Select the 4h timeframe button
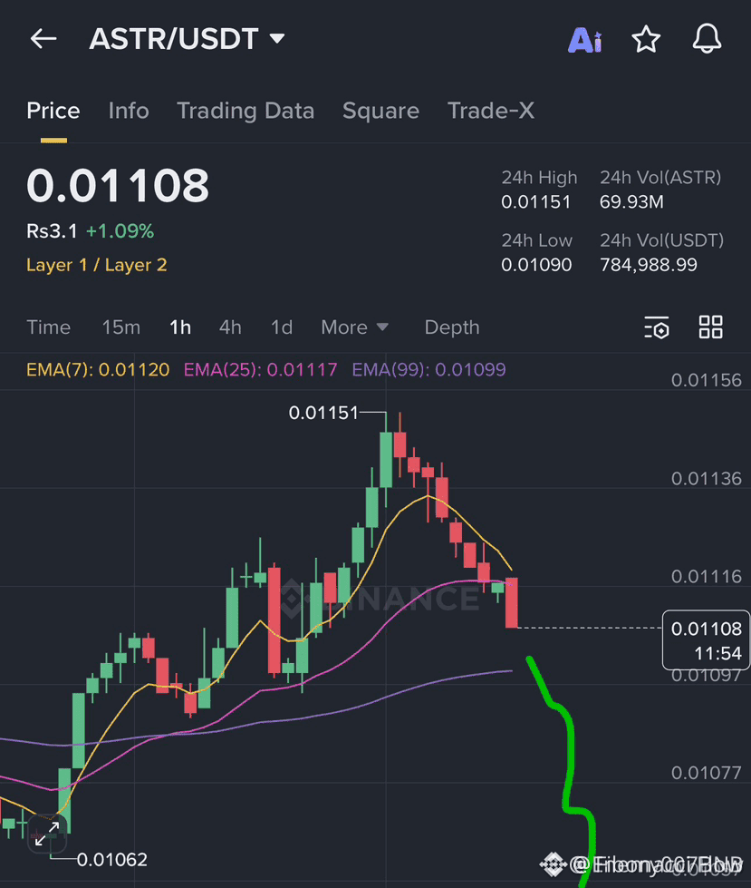751x888 pixels. point(230,327)
